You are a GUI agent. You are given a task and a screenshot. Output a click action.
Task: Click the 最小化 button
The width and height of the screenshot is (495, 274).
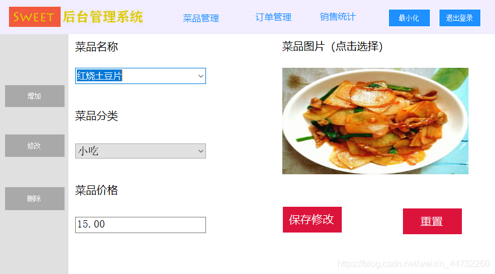pos(409,18)
